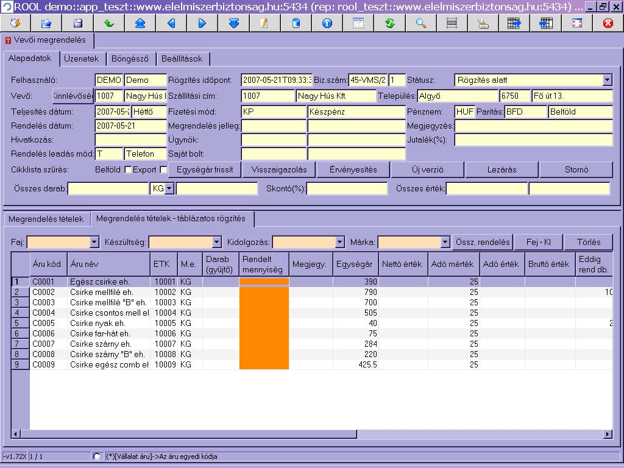The height and width of the screenshot is (468, 624).
Task: Open the Státusz dropdown
Action: click(607, 80)
